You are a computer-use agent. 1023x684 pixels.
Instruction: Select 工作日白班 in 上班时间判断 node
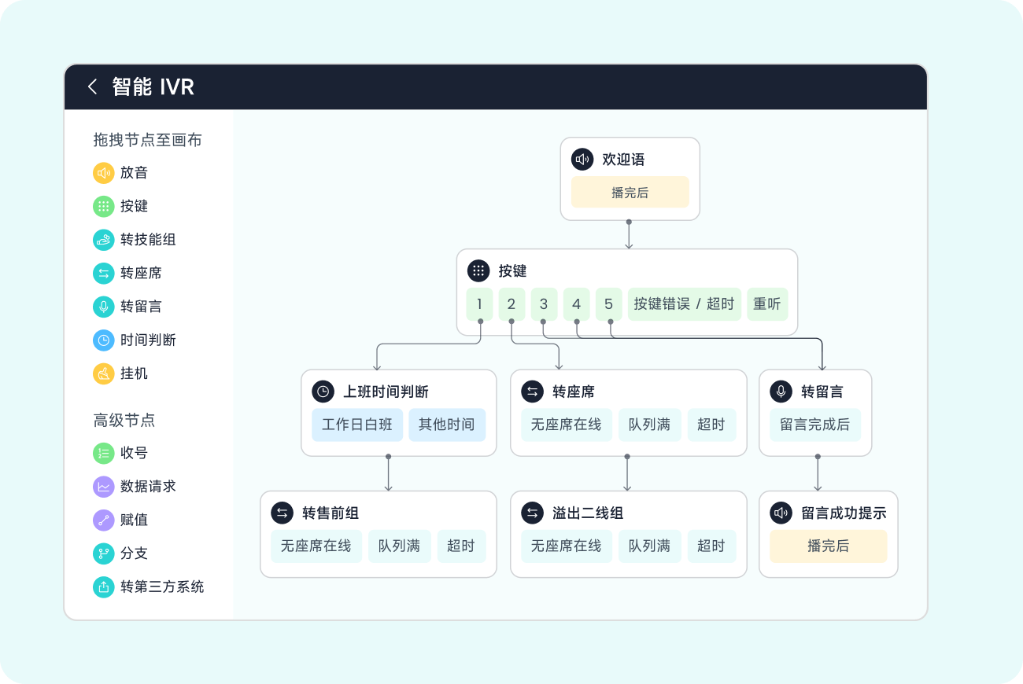click(x=357, y=425)
